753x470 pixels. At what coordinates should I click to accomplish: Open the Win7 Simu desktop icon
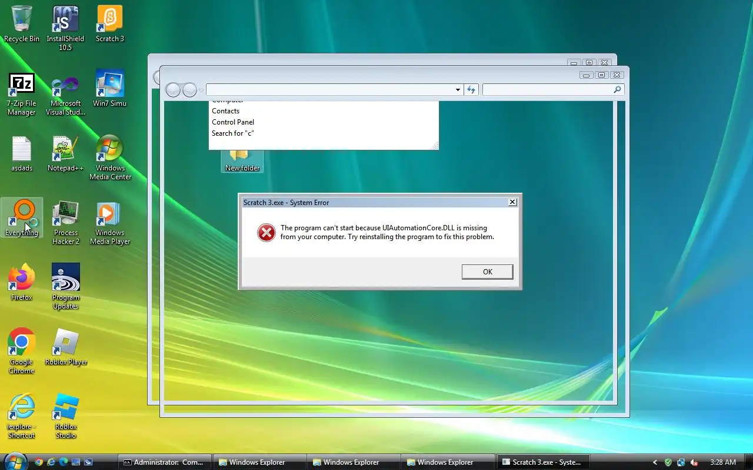tap(110, 89)
